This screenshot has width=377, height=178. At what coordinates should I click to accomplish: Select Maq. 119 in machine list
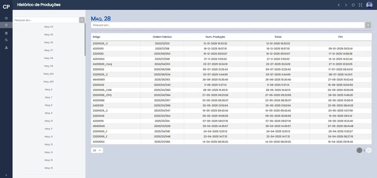coord(49,66)
